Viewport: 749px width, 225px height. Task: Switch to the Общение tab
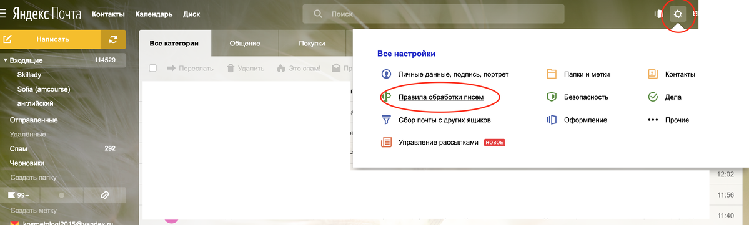coord(245,44)
